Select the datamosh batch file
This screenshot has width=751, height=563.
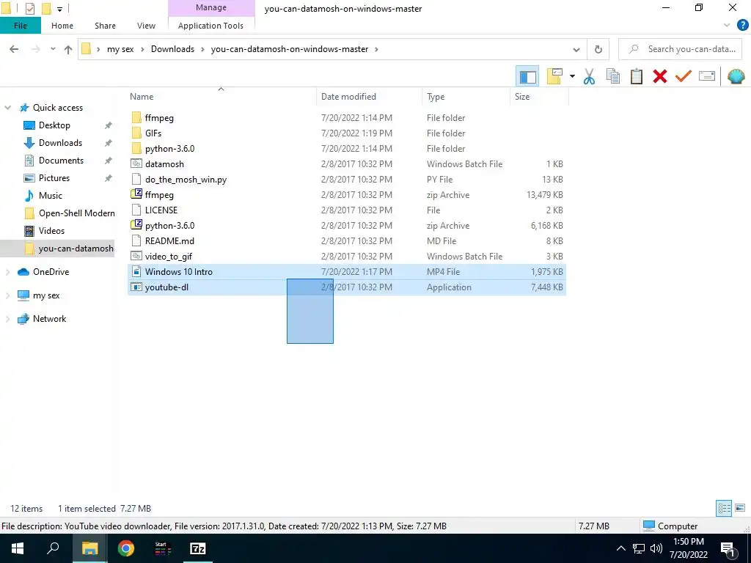pos(347,164)
